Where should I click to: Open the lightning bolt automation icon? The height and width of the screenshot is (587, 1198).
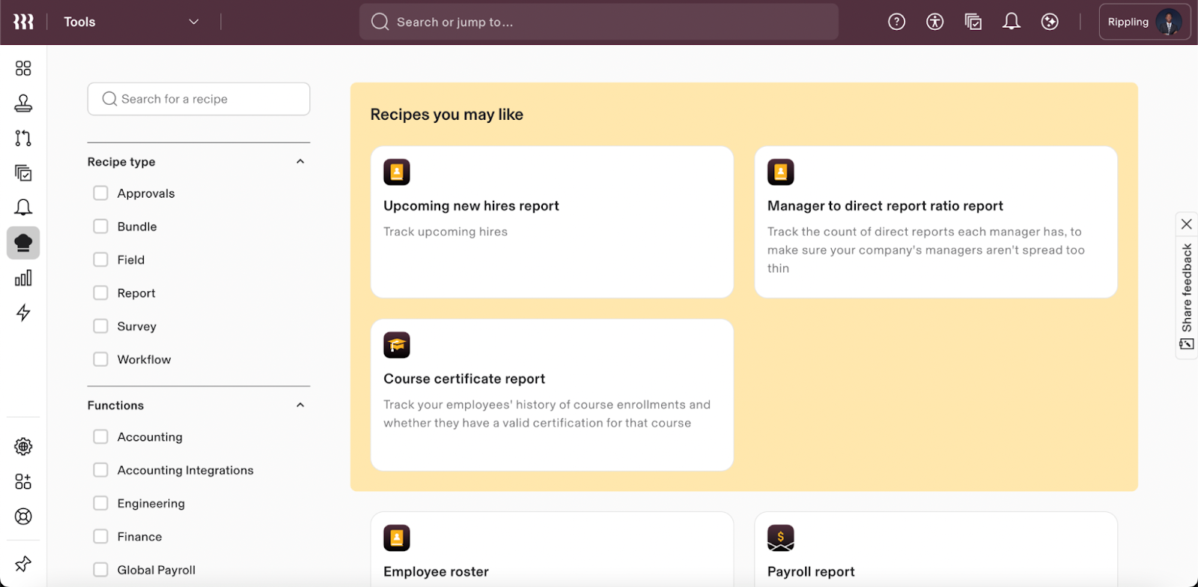(23, 312)
